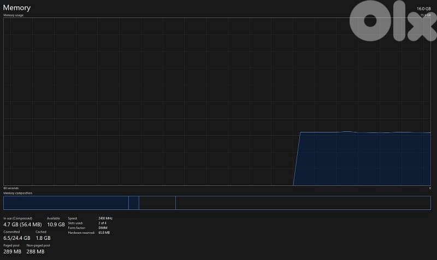Click the Available 10.9 GB value
The width and height of the screenshot is (437, 260).
pyautogui.click(x=56, y=225)
